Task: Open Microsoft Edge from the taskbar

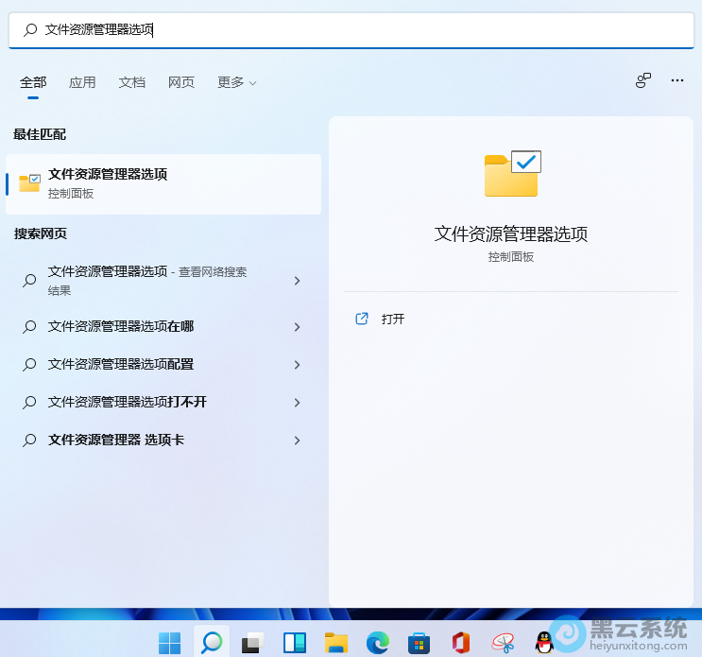Action: coord(377,643)
